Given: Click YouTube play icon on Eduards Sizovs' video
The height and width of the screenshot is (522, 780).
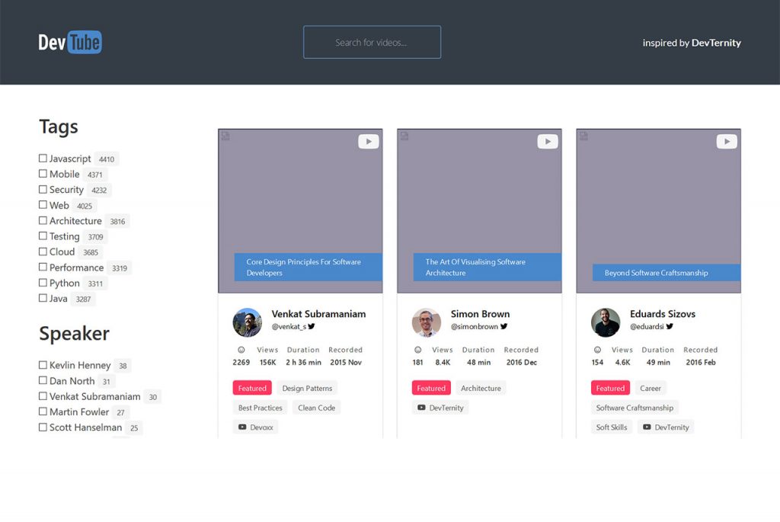Looking at the screenshot, I should point(727,142).
